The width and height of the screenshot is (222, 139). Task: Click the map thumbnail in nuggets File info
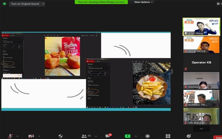point(12,76)
